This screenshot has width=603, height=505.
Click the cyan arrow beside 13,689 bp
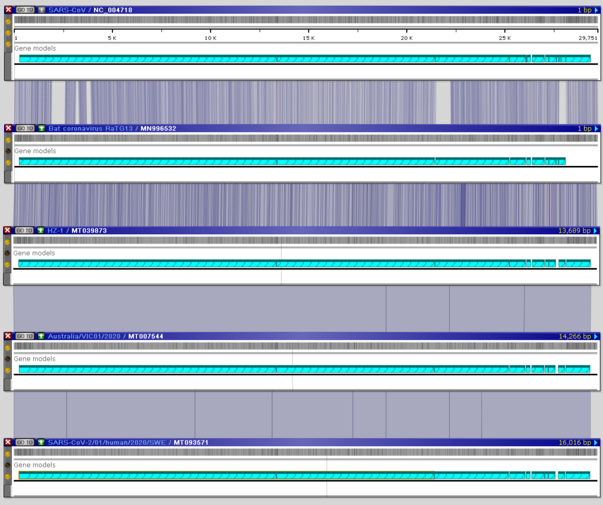pos(595,231)
